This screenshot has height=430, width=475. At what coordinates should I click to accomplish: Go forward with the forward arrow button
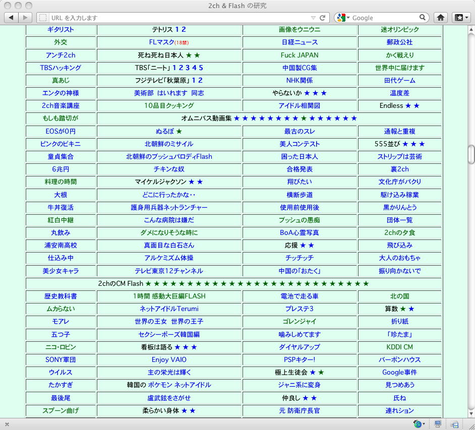pos(25,18)
